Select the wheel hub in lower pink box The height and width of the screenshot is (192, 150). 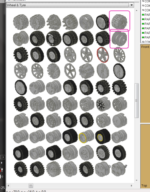119,38
